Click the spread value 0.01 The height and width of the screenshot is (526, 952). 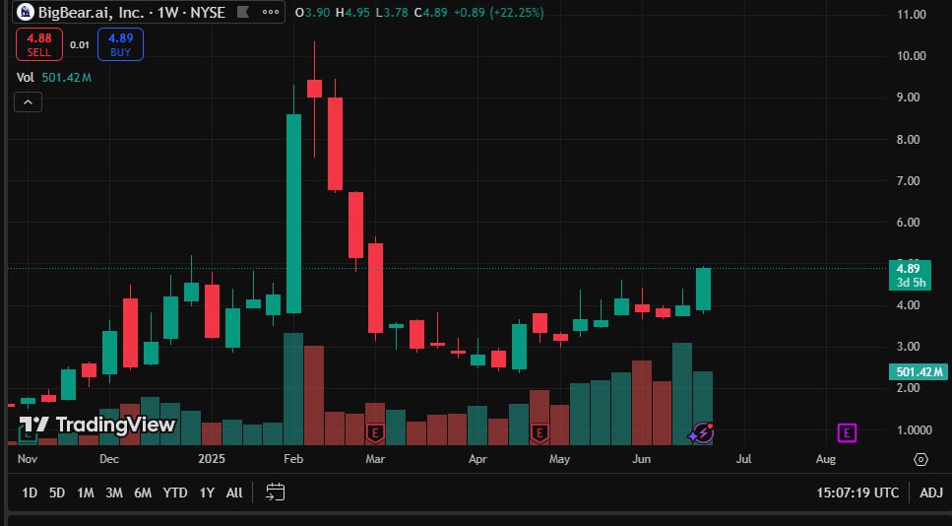pyautogui.click(x=80, y=45)
